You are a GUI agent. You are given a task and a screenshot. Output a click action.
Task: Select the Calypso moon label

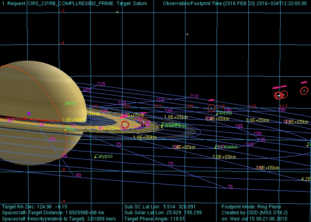104,156
